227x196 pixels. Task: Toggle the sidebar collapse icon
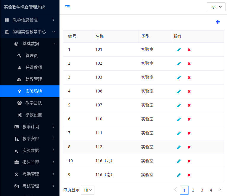[67, 7]
